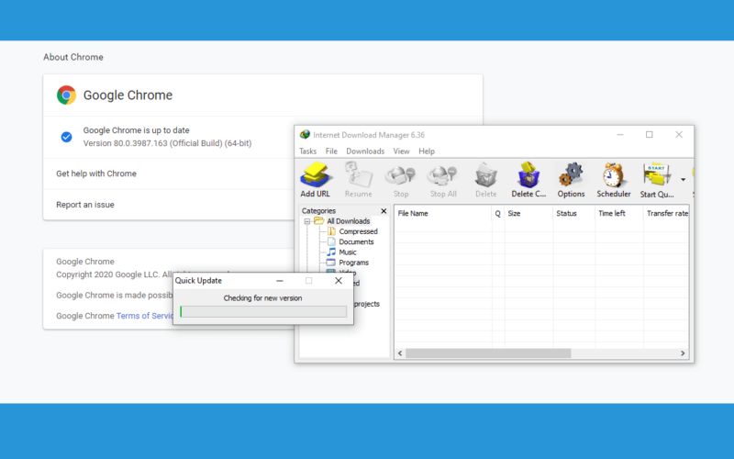Open the Chrome Terms of Service link
Viewport: 734px width, 459px height.
tap(145, 316)
